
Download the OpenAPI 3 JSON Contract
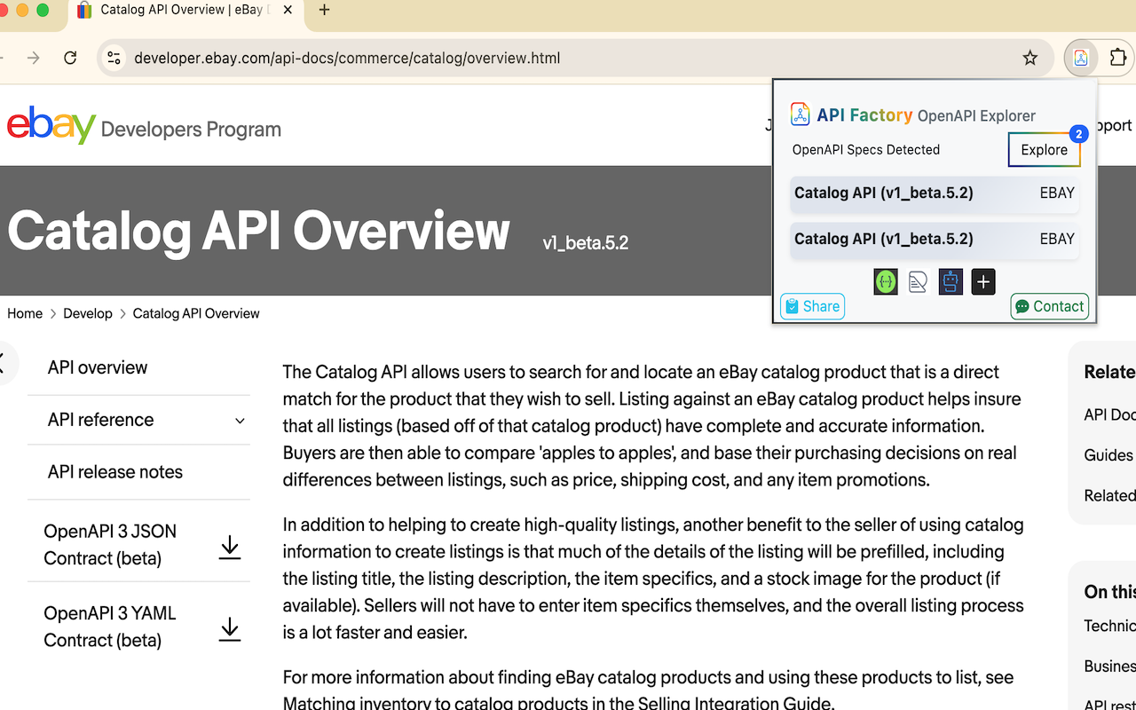[x=230, y=546]
